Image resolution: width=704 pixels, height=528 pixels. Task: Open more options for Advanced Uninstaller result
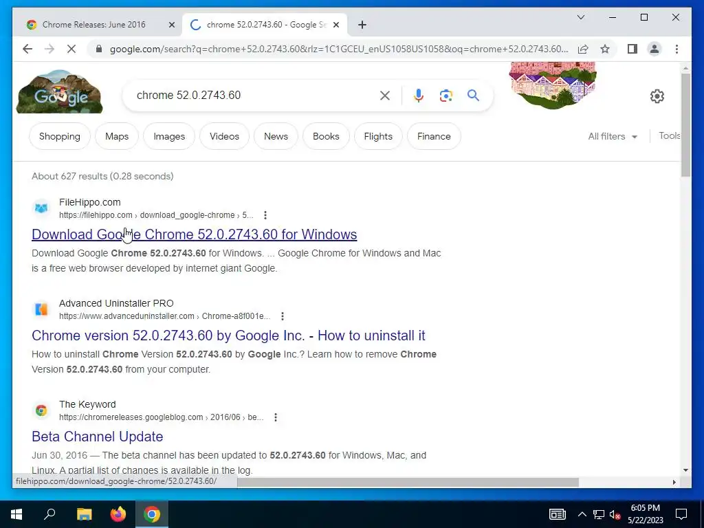[x=283, y=316]
